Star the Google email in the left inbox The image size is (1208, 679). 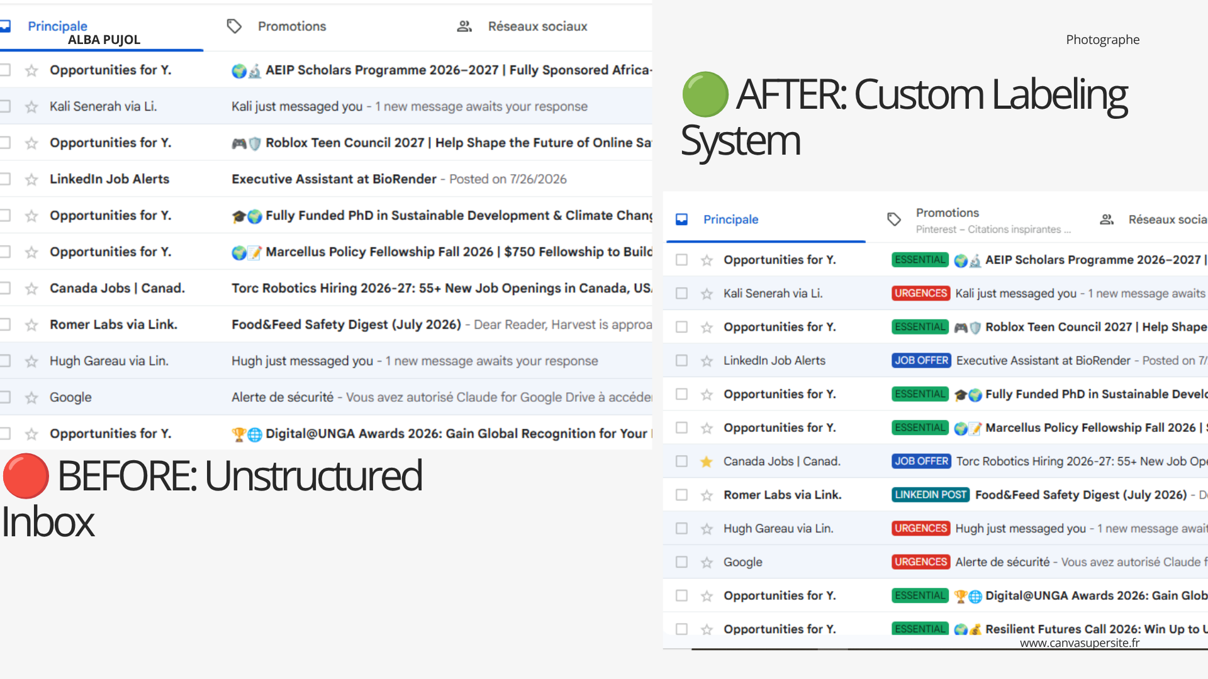[x=31, y=398]
